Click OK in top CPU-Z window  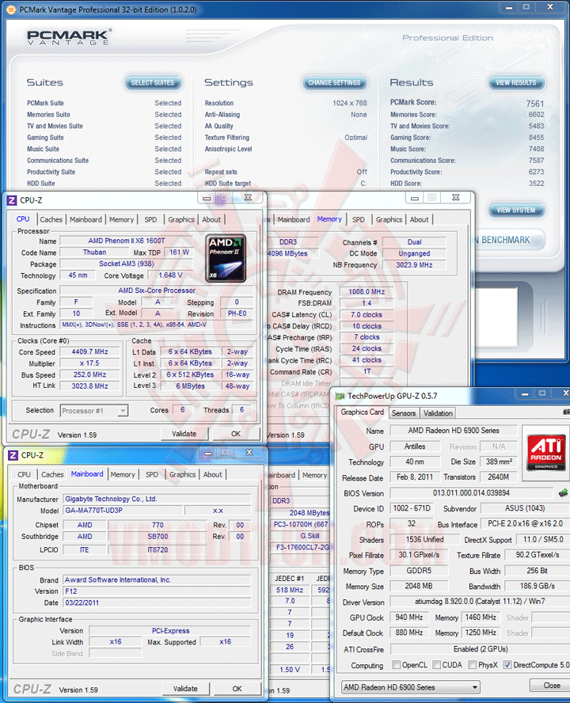(x=236, y=434)
